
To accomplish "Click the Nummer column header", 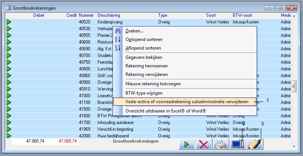I will [86, 15].
